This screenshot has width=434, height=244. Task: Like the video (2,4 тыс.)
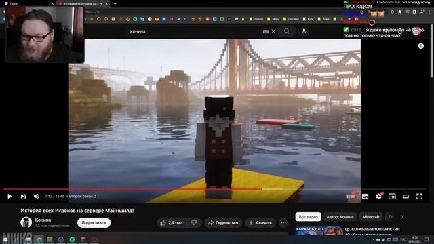point(172,223)
